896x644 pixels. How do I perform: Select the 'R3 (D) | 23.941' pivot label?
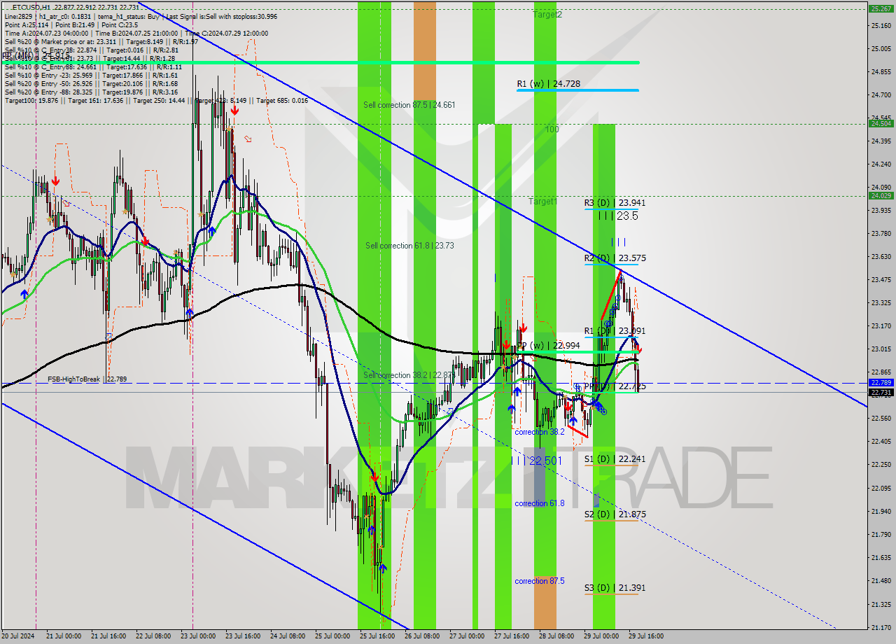click(x=615, y=203)
